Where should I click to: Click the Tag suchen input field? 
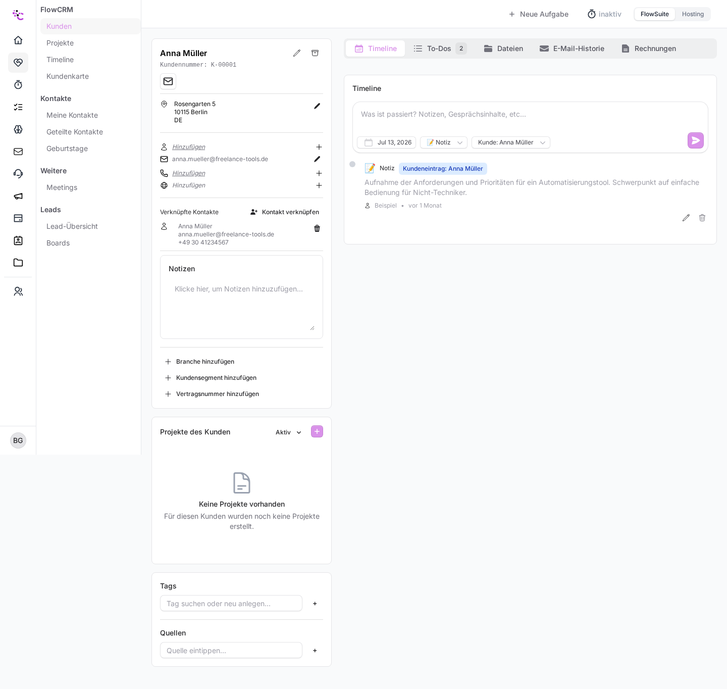click(231, 603)
